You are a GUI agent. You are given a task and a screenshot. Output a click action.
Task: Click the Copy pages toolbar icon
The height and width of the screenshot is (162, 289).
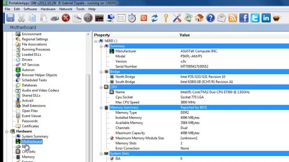pos(32,18)
